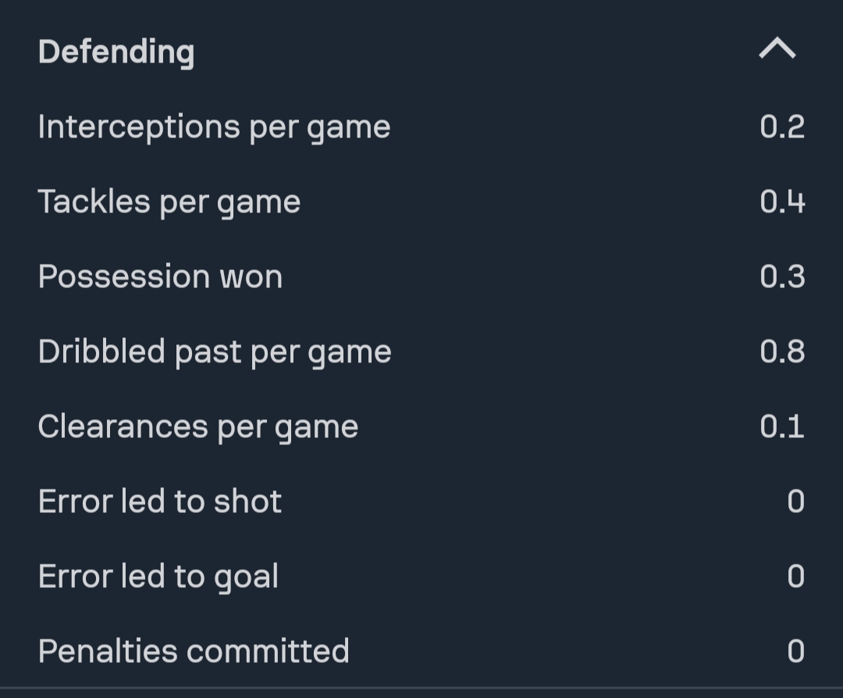This screenshot has width=843, height=698.
Task: Tap the empty header area beside the Defending title
Action: (468, 52)
